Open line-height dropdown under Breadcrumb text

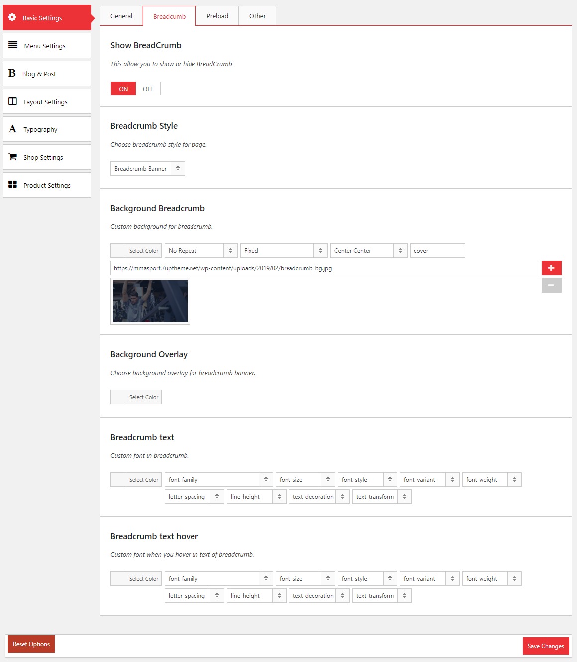(257, 496)
